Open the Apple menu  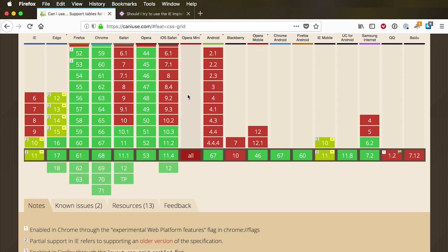click(9, 4)
